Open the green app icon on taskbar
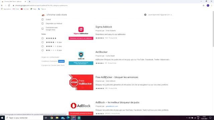The height and width of the screenshot is (120, 214). (79, 118)
